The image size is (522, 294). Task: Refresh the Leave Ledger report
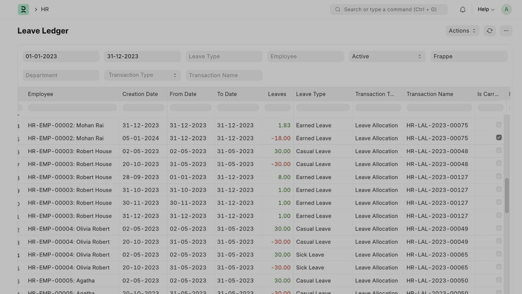(489, 31)
